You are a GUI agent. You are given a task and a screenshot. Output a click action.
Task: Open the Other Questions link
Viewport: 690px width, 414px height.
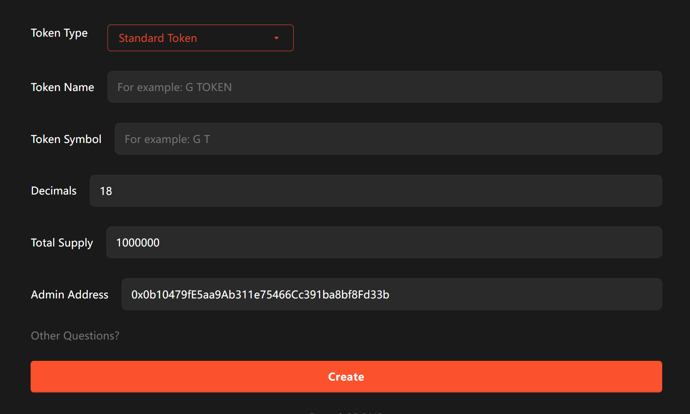pos(75,335)
